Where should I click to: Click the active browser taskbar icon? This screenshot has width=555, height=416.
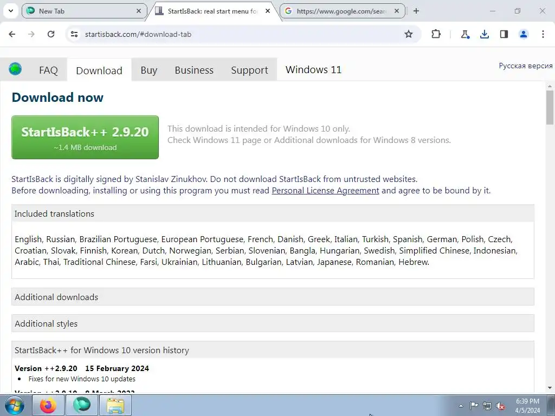(x=82, y=405)
